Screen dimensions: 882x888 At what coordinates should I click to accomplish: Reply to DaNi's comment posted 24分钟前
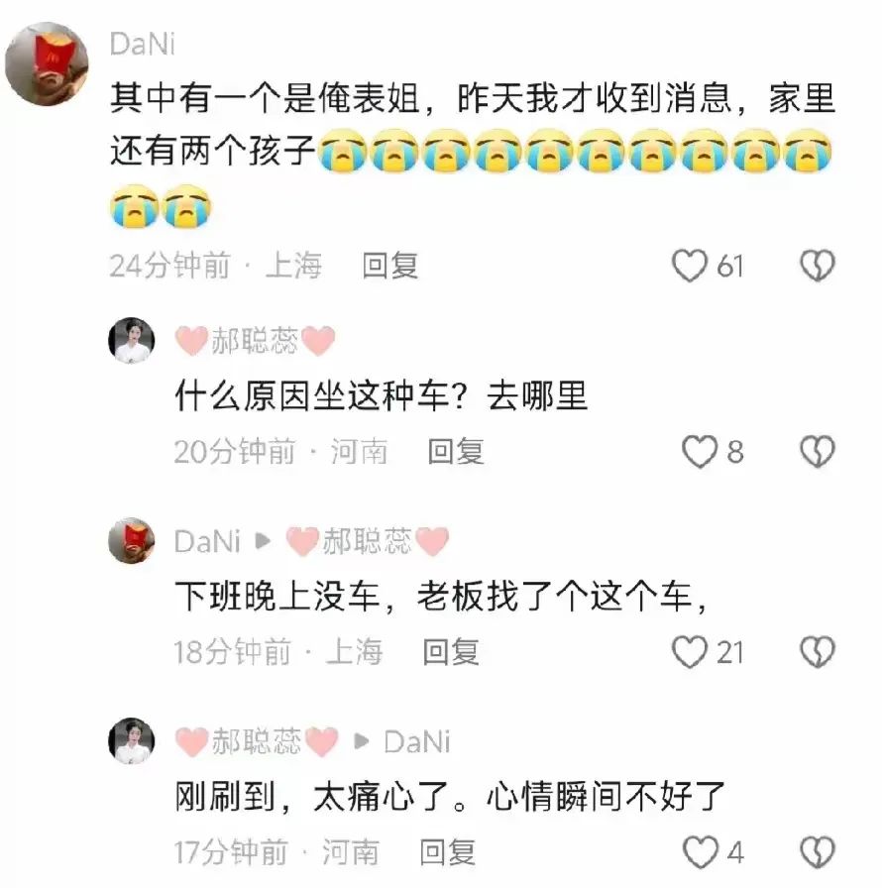click(390, 266)
